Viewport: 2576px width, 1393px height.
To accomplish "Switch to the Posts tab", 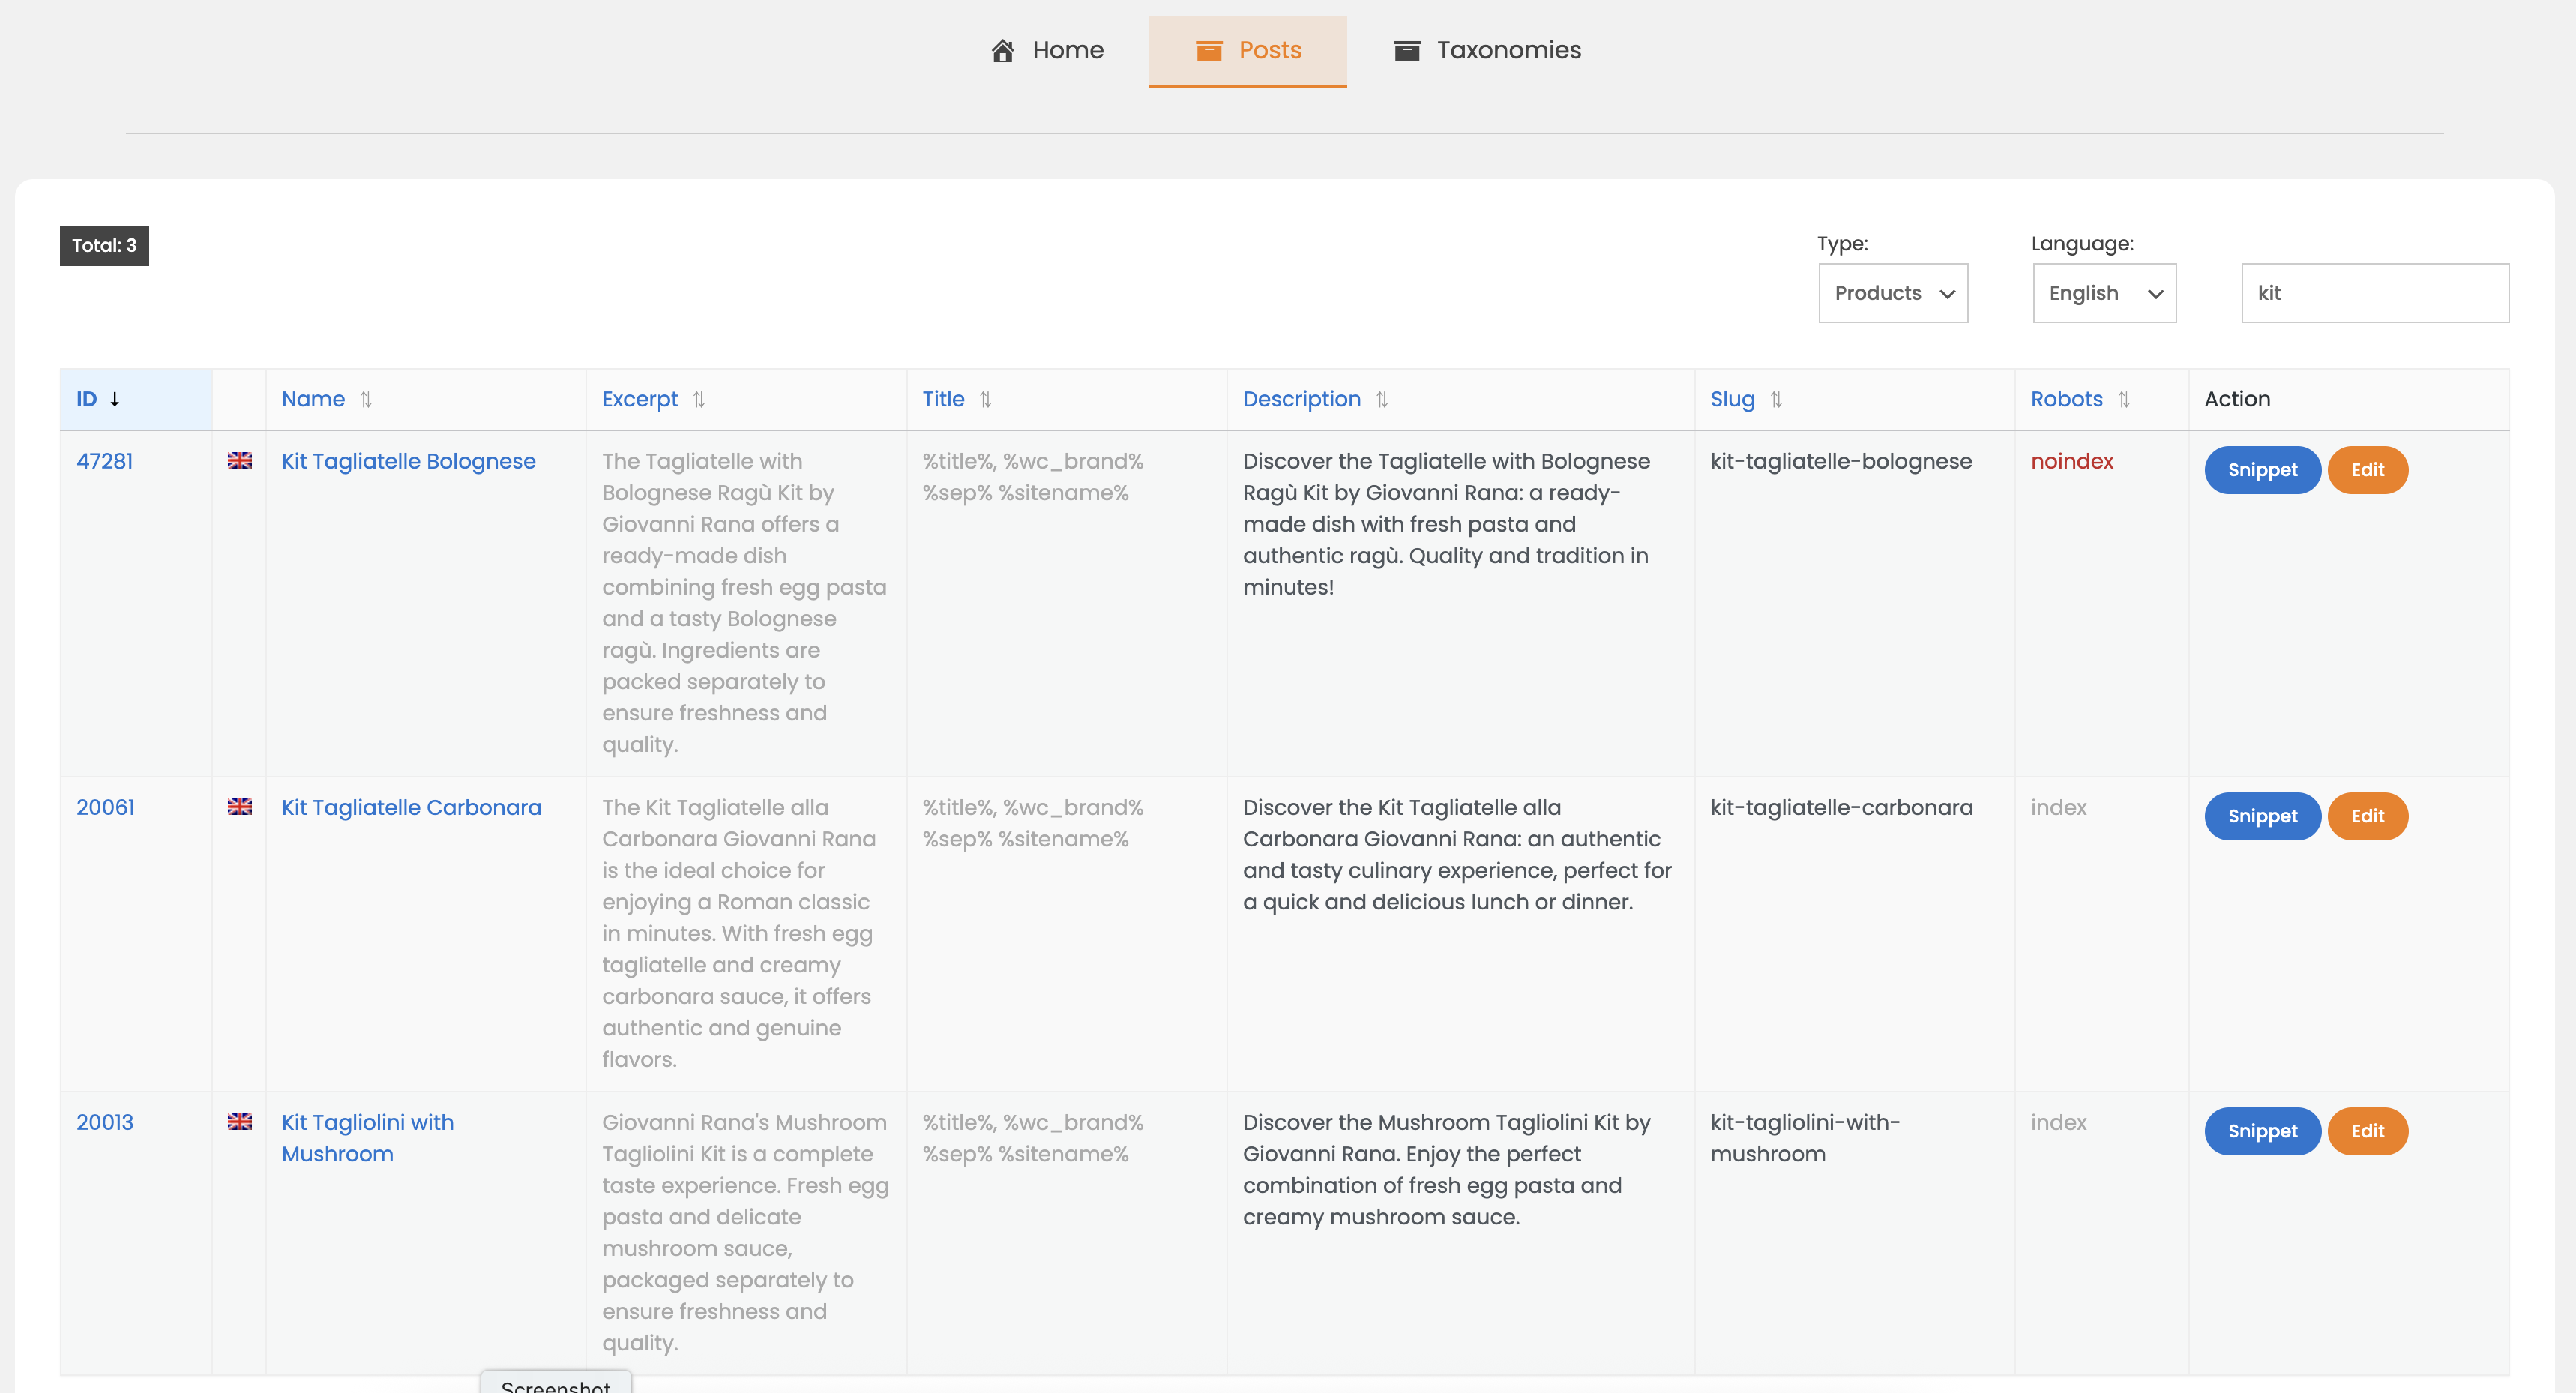I will tap(1247, 50).
